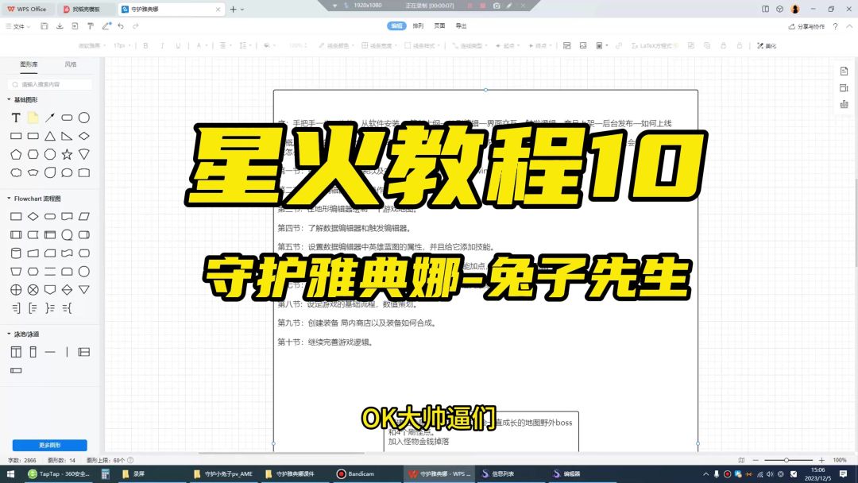
Task: Switch to the 排列 arrange tab
Action: coord(418,26)
